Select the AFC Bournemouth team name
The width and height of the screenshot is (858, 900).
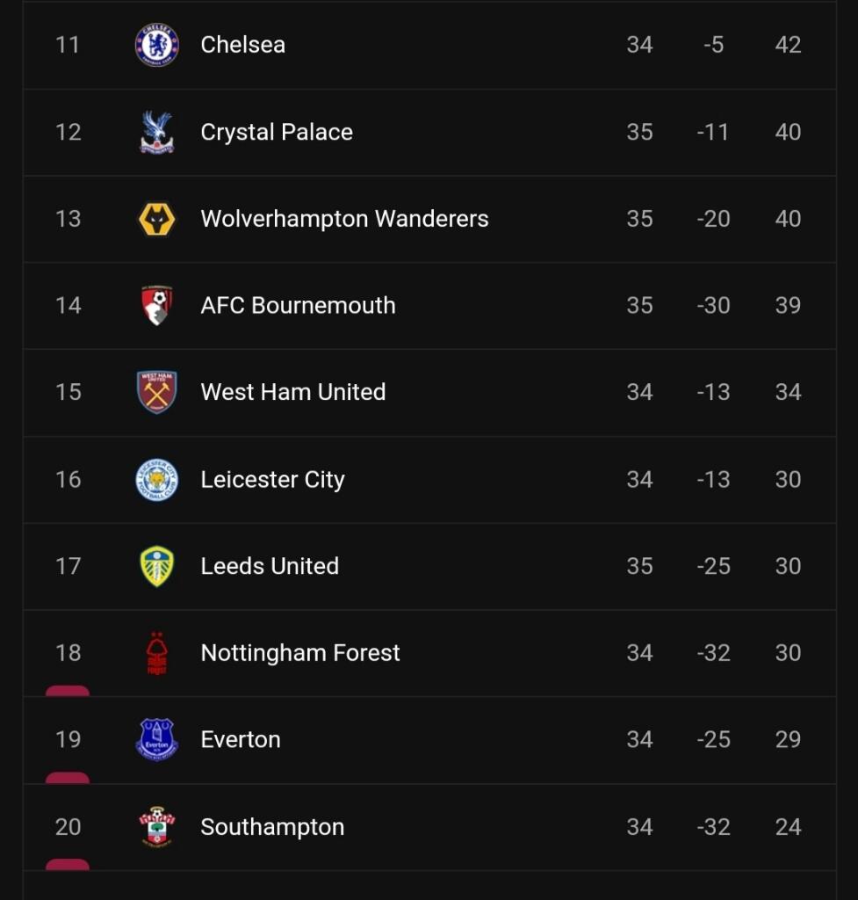pyautogui.click(x=298, y=306)
